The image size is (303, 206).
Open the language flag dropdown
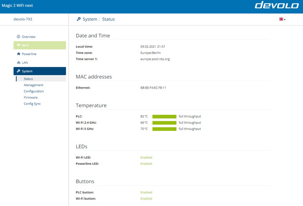282,19
